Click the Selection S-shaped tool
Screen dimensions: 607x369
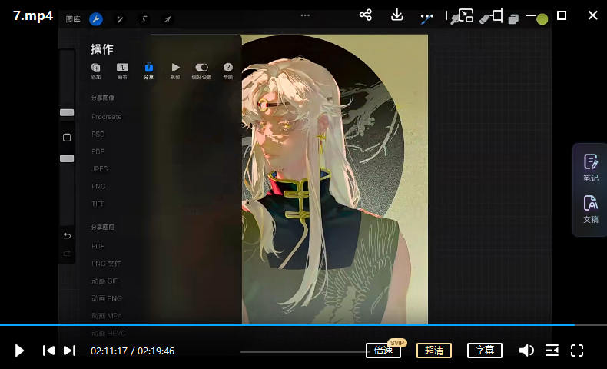(144, 19)
